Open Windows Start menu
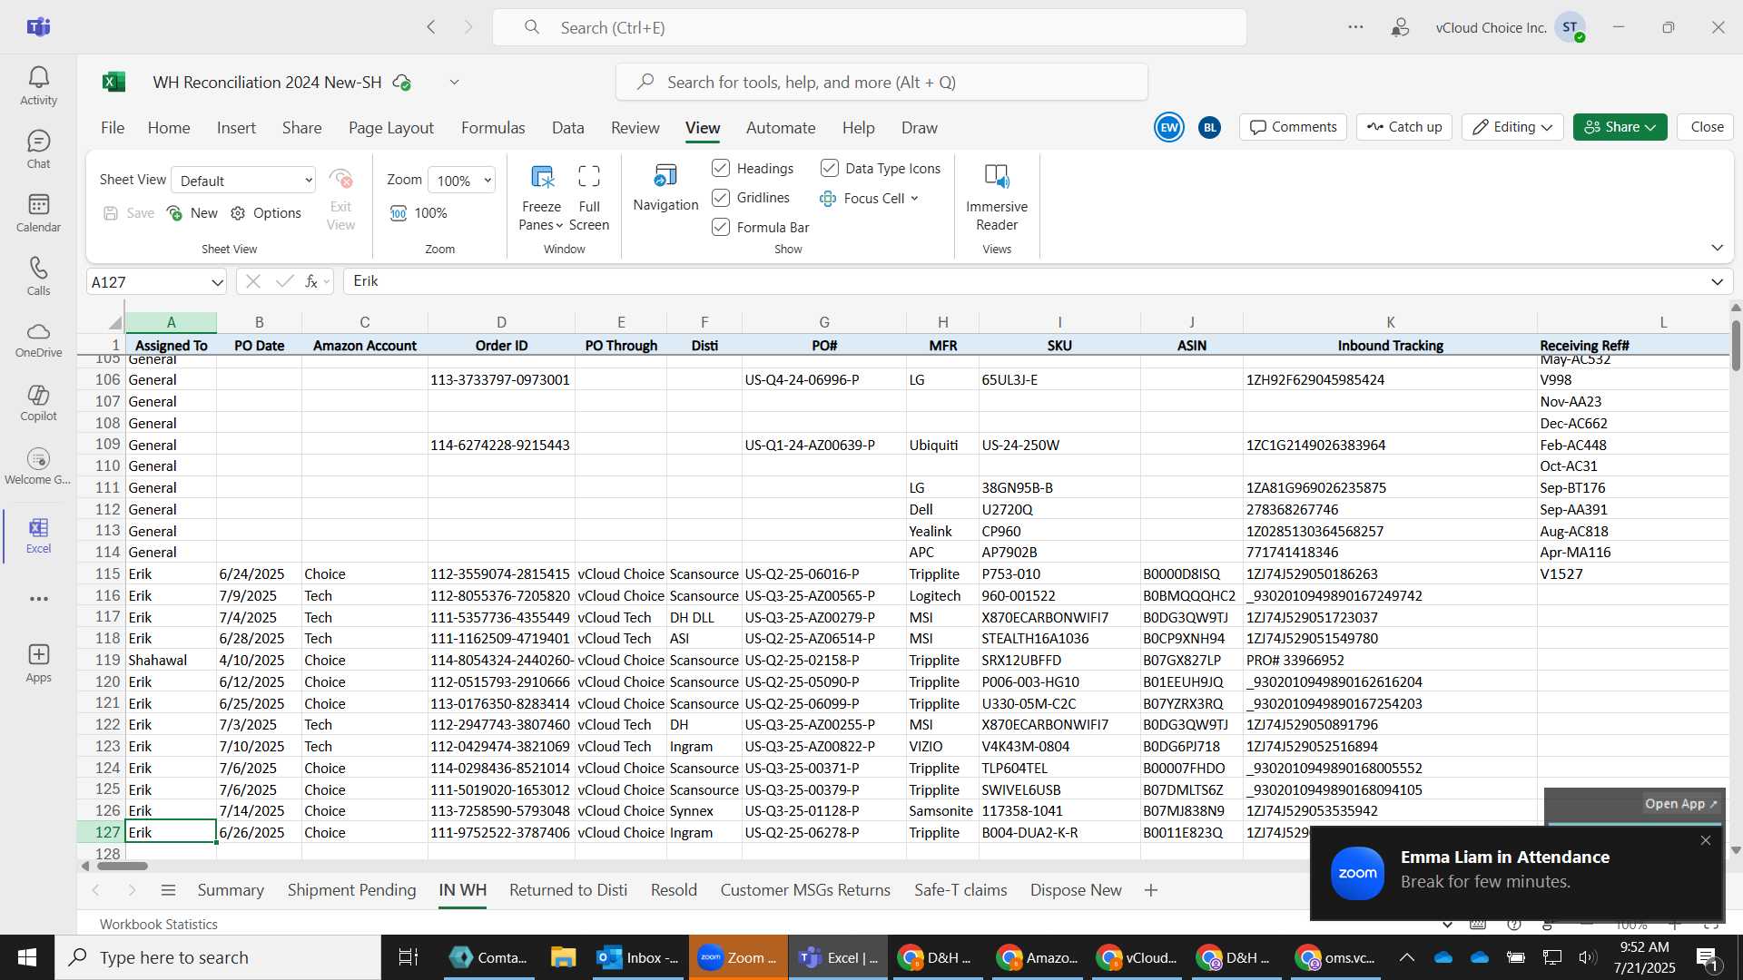 pyautogui.click(x=27, y=957)
